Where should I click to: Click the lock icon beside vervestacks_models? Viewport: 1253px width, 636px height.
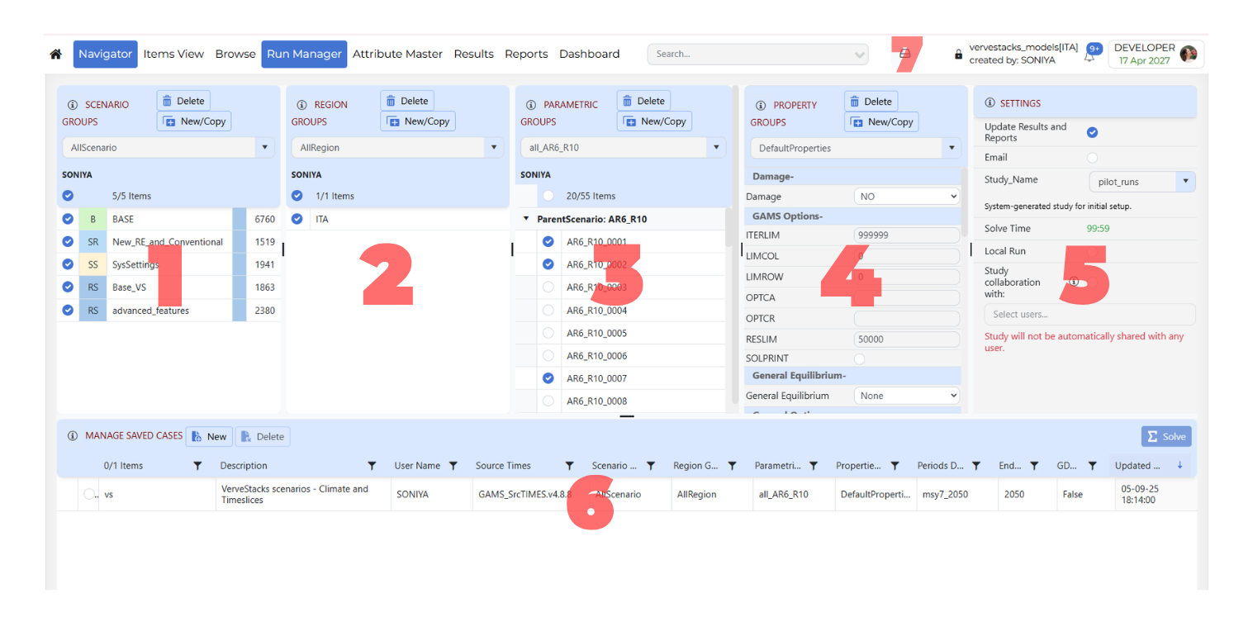point(958,55)
